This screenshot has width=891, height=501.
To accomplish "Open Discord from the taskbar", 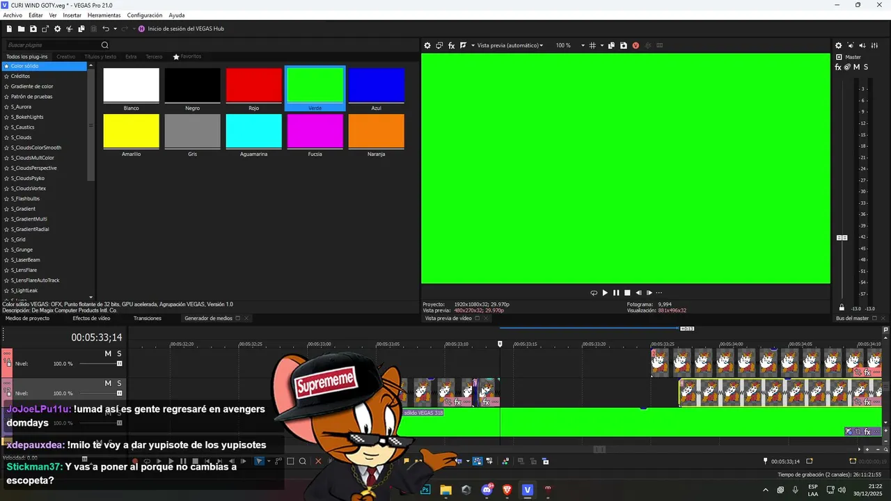I will pyautogui.click(x=487, y=490).
